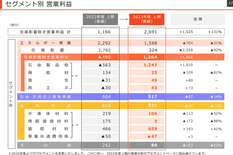
Task: Click the value ▲47 for 事業共通費用等
Action: coord(152,137)
